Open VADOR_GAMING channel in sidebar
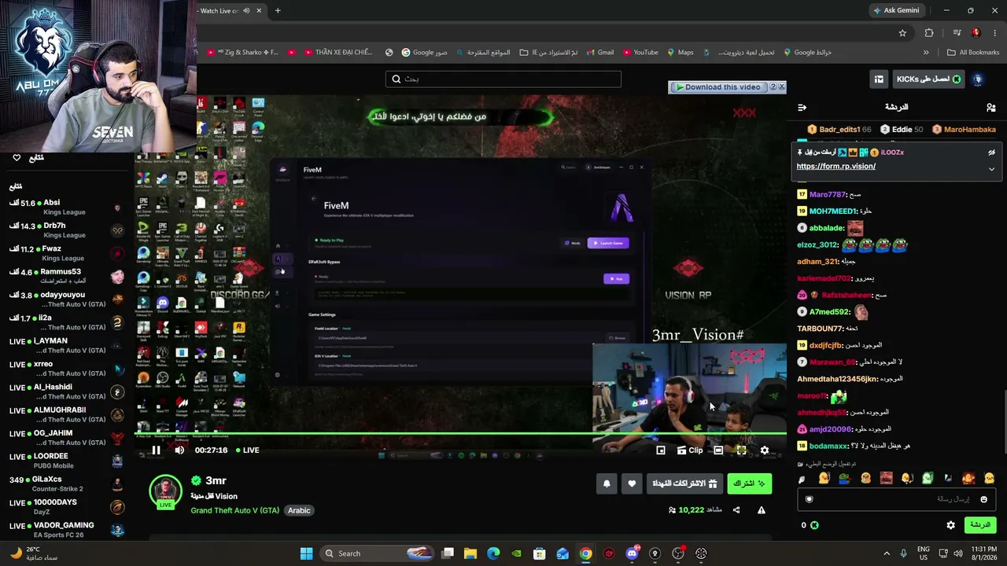 [x=67, y=530]
